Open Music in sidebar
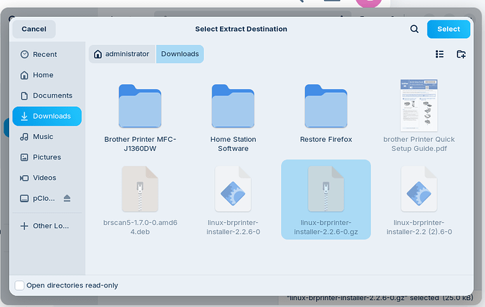Viewport: 485px width, 307px height. point(47,137)
